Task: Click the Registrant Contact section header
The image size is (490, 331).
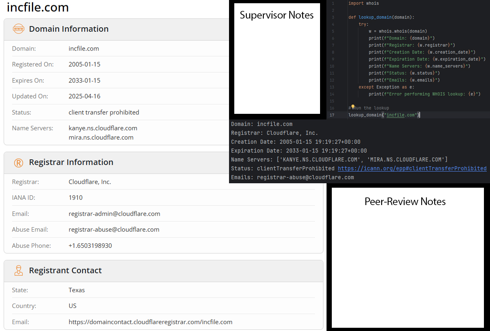Action: [x=65, y=270]
